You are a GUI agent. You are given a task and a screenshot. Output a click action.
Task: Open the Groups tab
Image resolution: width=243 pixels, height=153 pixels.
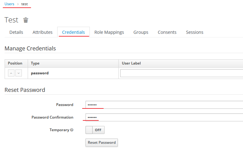tap(141, 32)
